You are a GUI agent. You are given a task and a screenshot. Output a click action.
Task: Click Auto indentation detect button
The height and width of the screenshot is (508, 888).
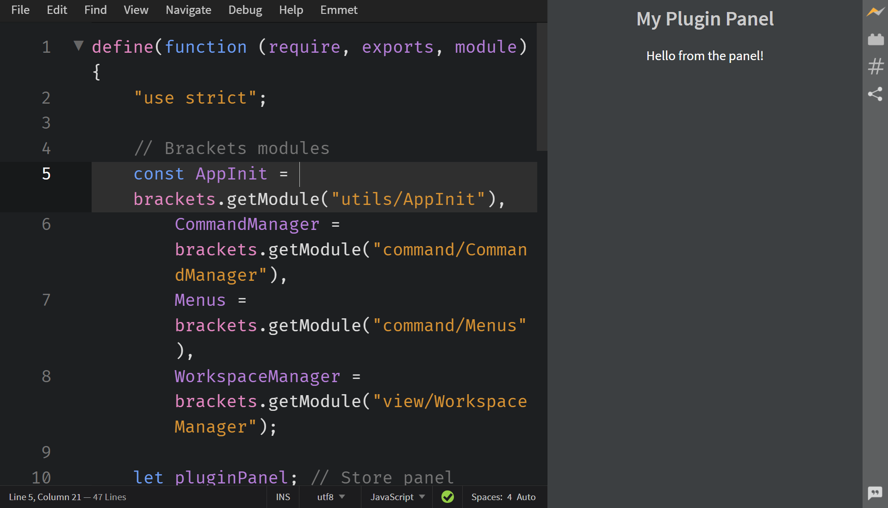(x=526, y=497)
